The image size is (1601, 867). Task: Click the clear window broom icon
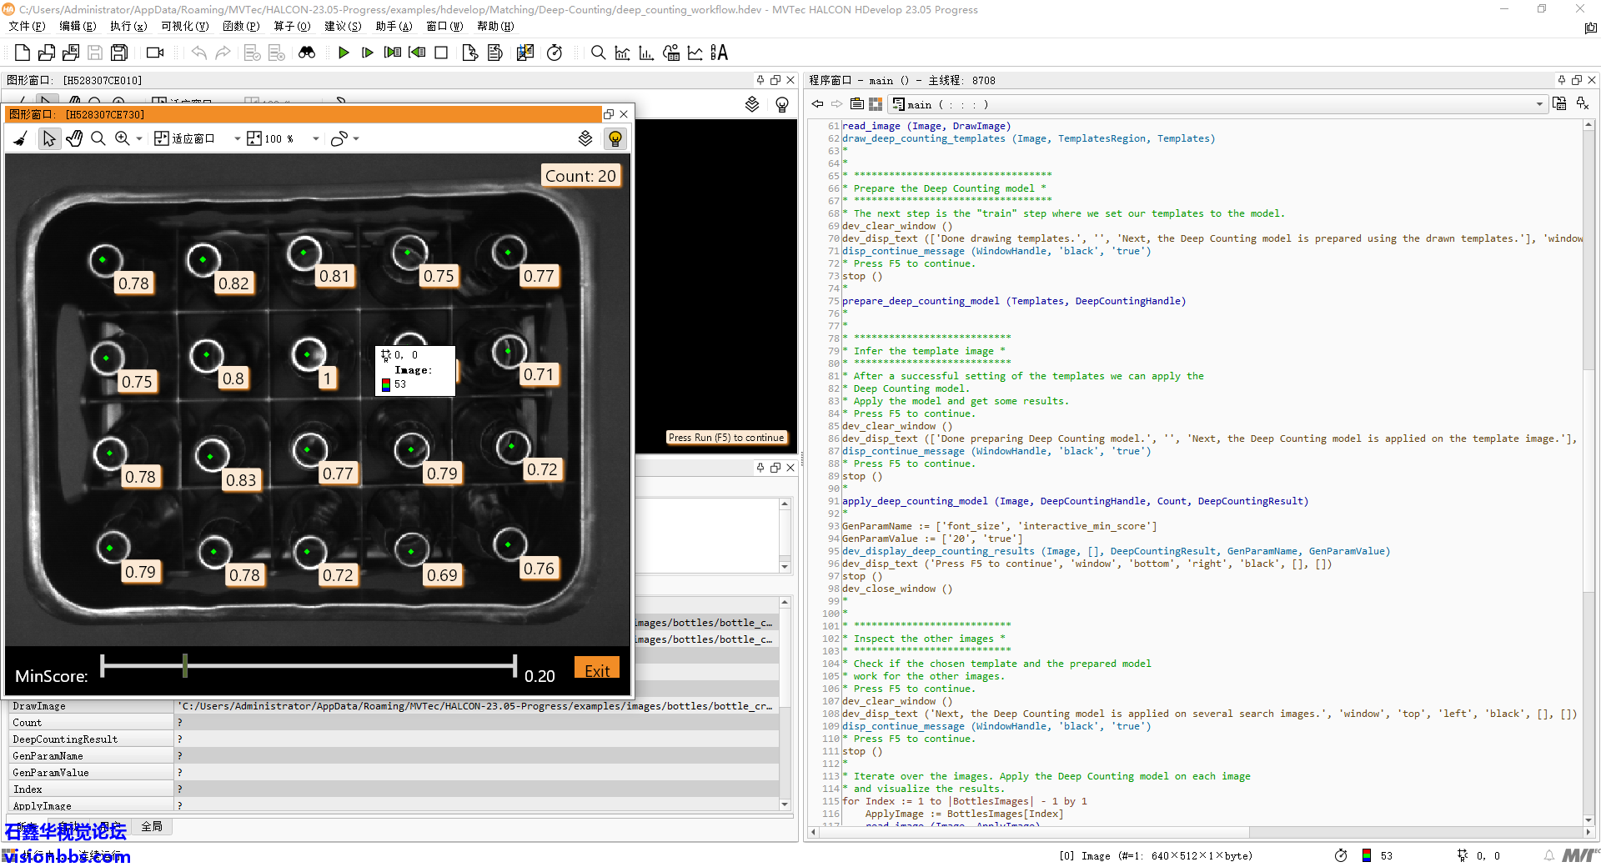(x=21, y=138)
